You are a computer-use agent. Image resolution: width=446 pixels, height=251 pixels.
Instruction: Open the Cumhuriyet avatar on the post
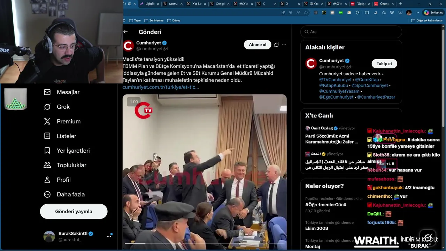[128, 46]
